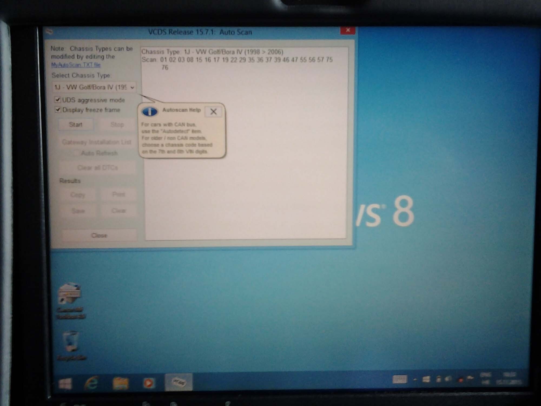Expand the Select Chassis Type dropdown
541x406 pixels.
(132, 87)
